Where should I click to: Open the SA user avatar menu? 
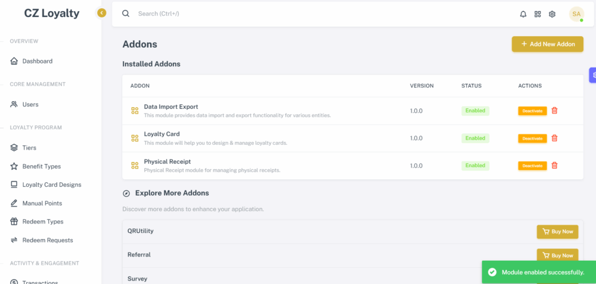pyautogui.click(x=576, y=14)
